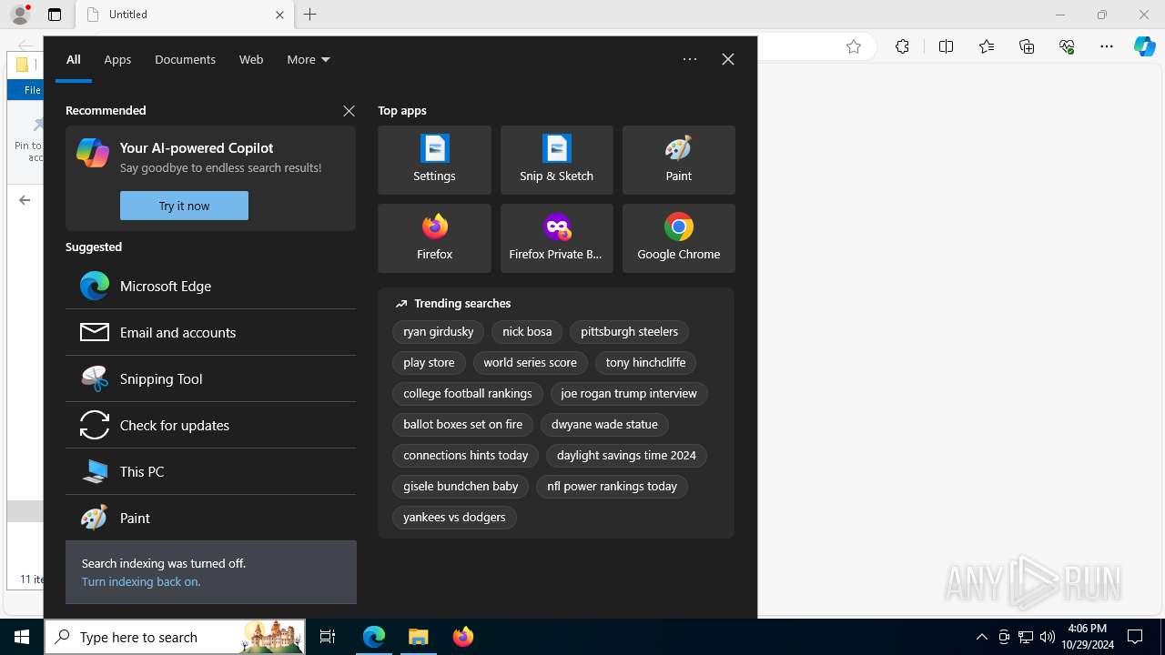Switch to the Apps search tab

[117, 59]
